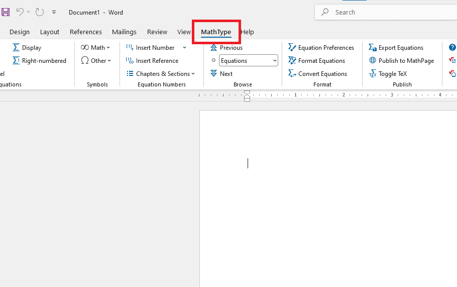Click Publish to MathPage
Image resolution: width=457 pixels, height=287 pixels.
[x=401, y=61]
